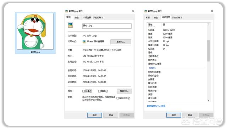Click 应用(A) in the General dialog
This screenshot has width=227, height=129.
pyautogui.click(x=127, y=115)
